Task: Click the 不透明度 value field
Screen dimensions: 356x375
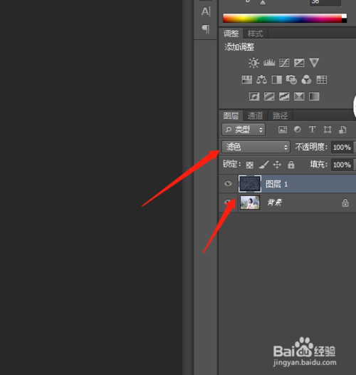Action: (342, 147)
